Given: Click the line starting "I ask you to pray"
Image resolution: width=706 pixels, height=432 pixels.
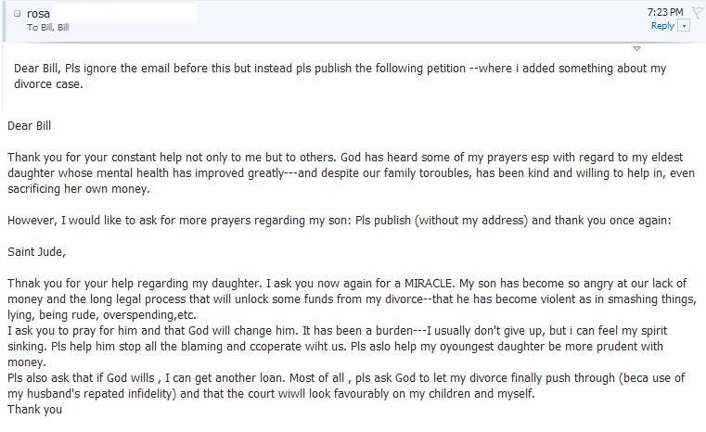Looking at the screenshot, I should [x=139, y=331].
